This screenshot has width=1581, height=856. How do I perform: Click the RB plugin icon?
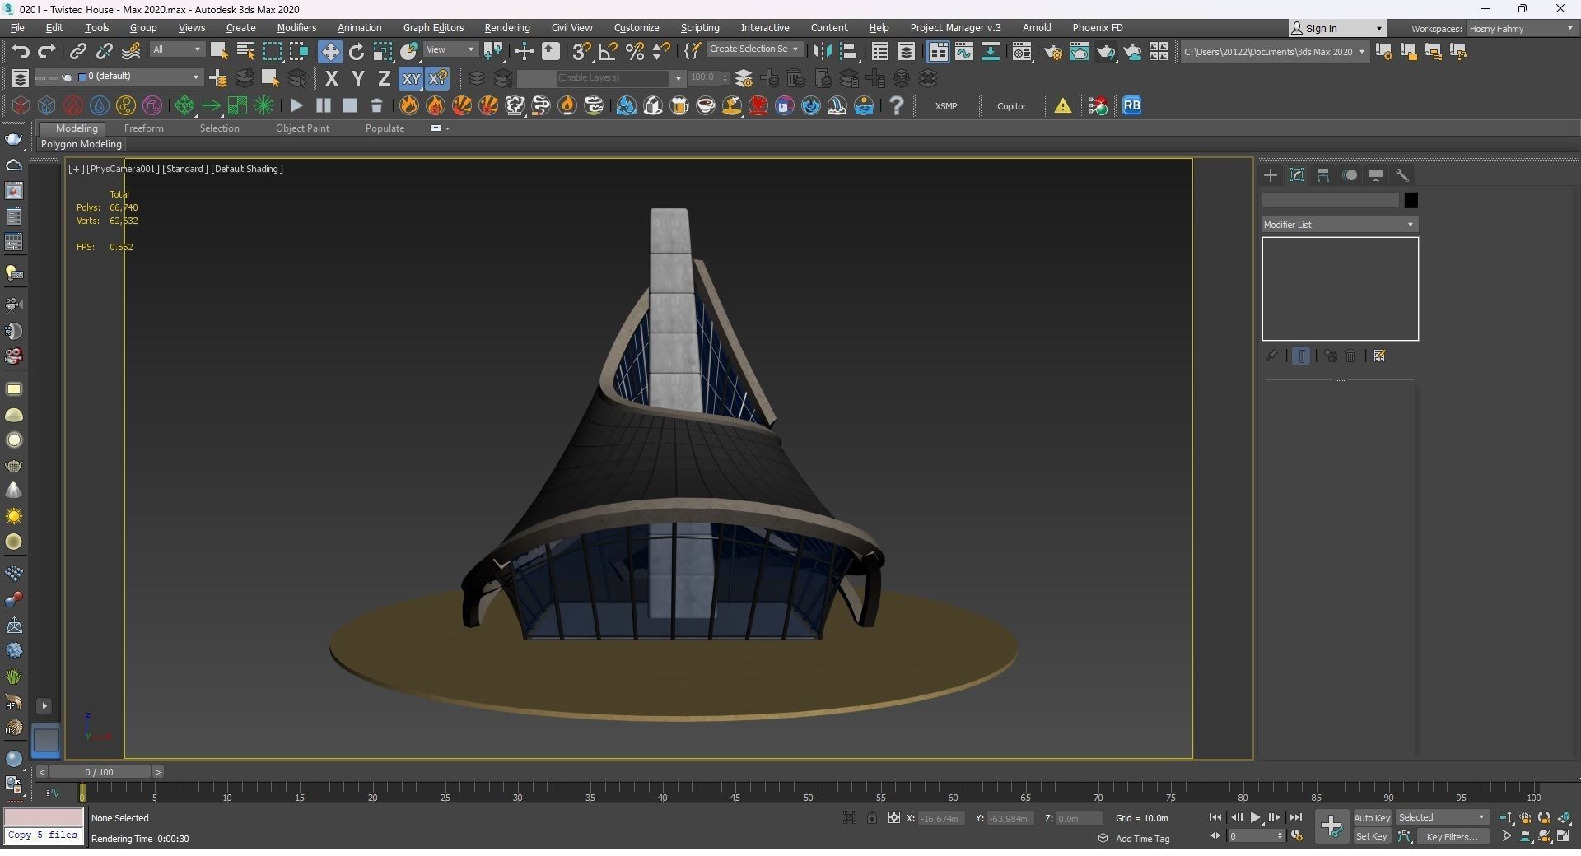[x=1132, y=105]
